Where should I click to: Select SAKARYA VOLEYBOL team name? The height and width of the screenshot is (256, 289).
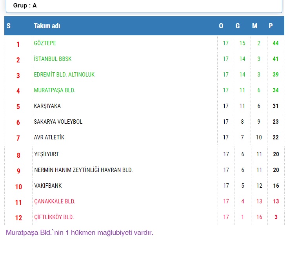coord(58,122)
